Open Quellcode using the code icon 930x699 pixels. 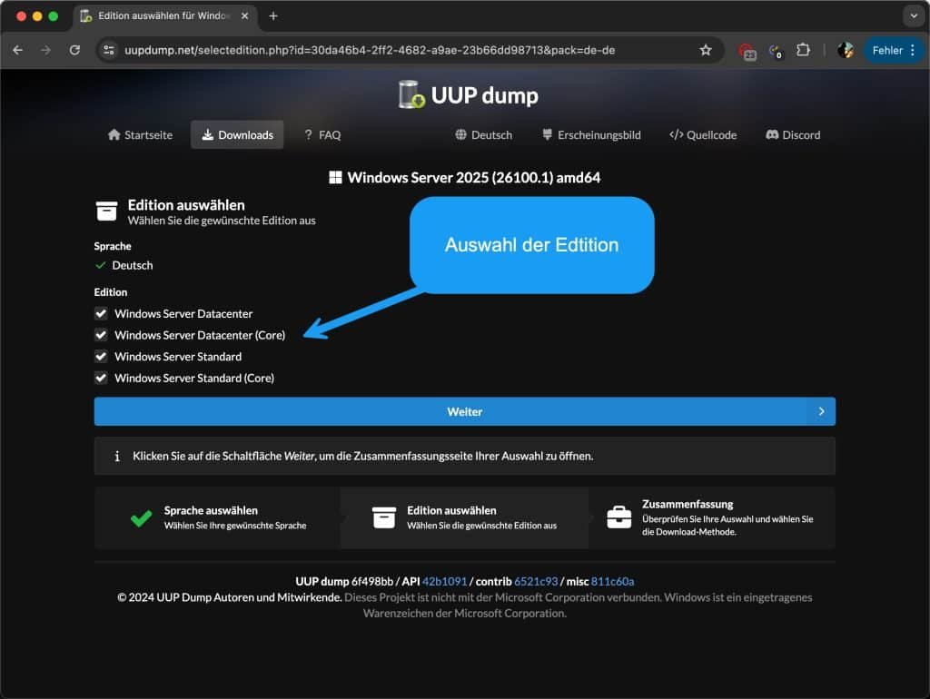pyautogui.click(x=678, y=134)
